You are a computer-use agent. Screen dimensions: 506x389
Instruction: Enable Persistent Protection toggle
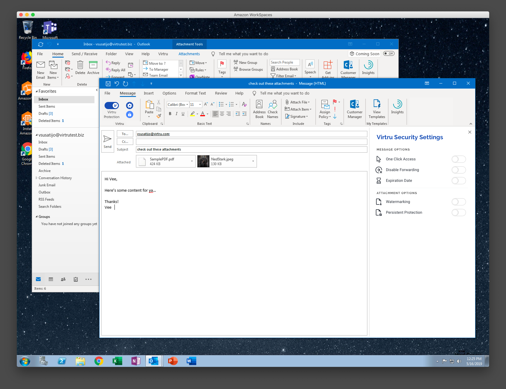coord(459,213)
